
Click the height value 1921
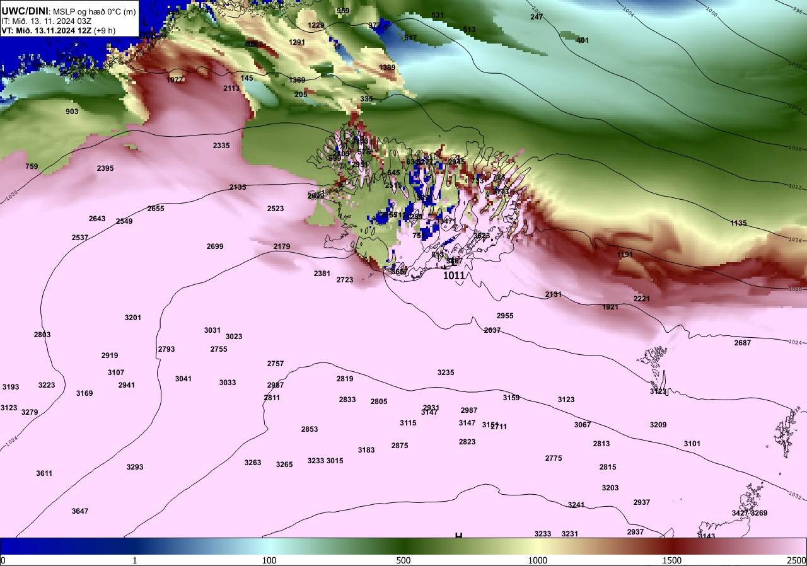pyautogui.click(x=610, y=307)
